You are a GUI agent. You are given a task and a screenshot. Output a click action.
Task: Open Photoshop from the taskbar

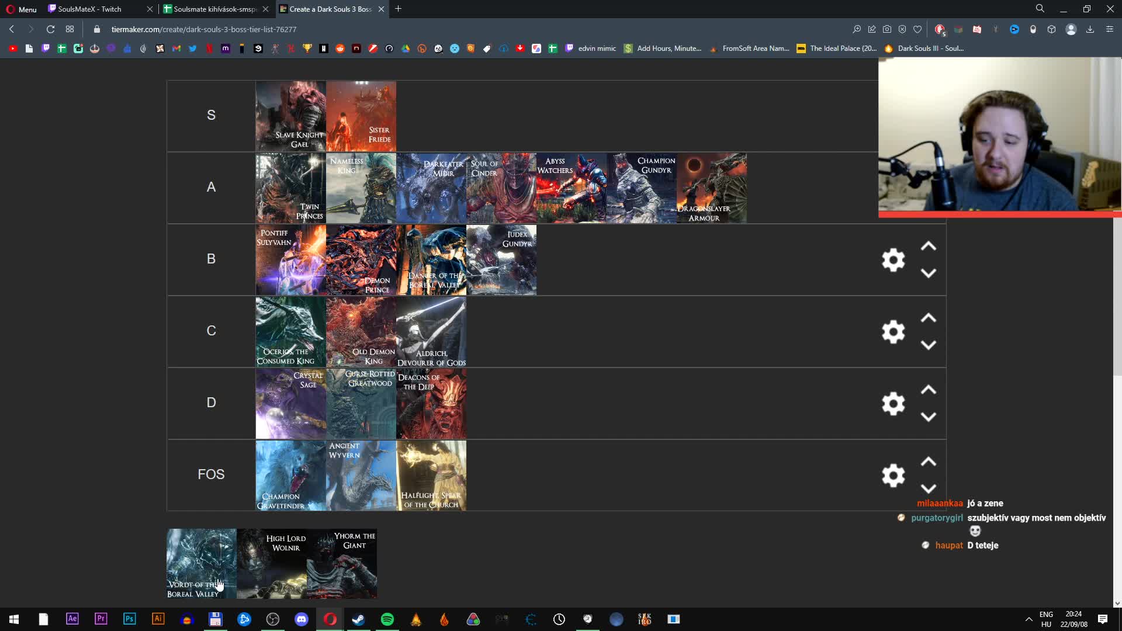click(x=130, y=619)
